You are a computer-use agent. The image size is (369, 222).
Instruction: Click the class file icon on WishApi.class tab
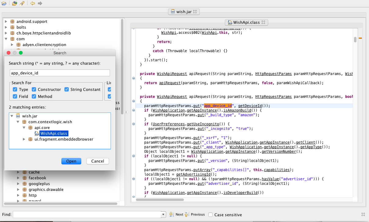point(229,22)
